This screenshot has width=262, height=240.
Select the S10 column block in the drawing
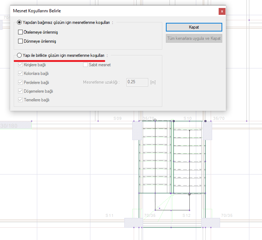click(207, 130)
